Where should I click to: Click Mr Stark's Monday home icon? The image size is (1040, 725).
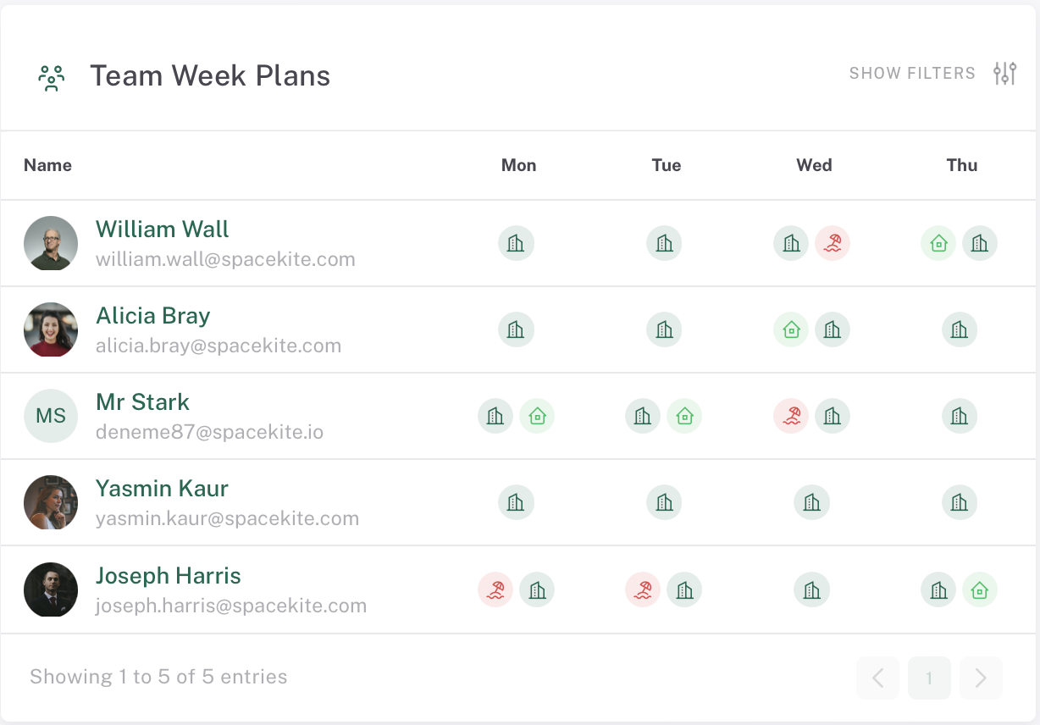pos(537,416)
